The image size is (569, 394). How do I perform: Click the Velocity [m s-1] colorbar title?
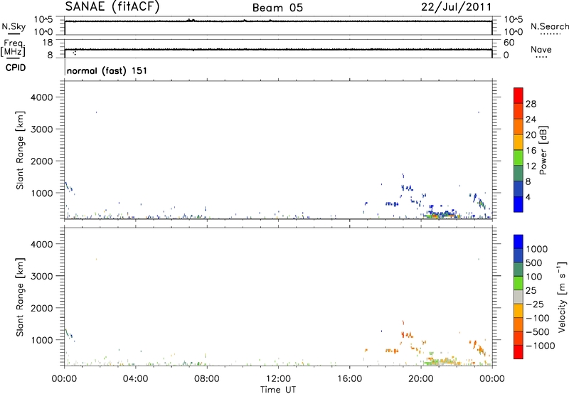tap(562, 297)
